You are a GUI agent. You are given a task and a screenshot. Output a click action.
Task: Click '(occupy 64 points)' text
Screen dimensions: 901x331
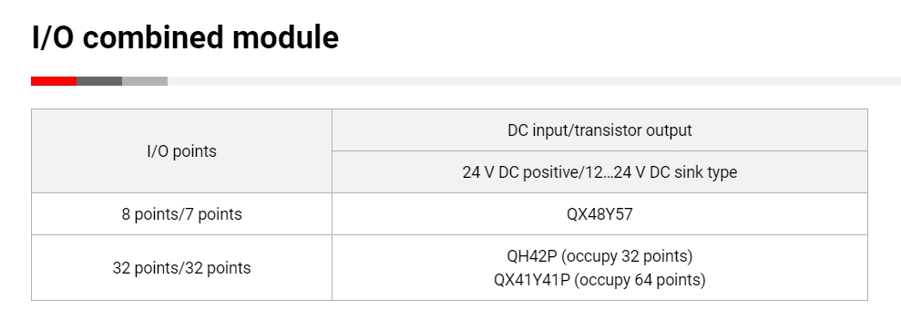point(640,280)
